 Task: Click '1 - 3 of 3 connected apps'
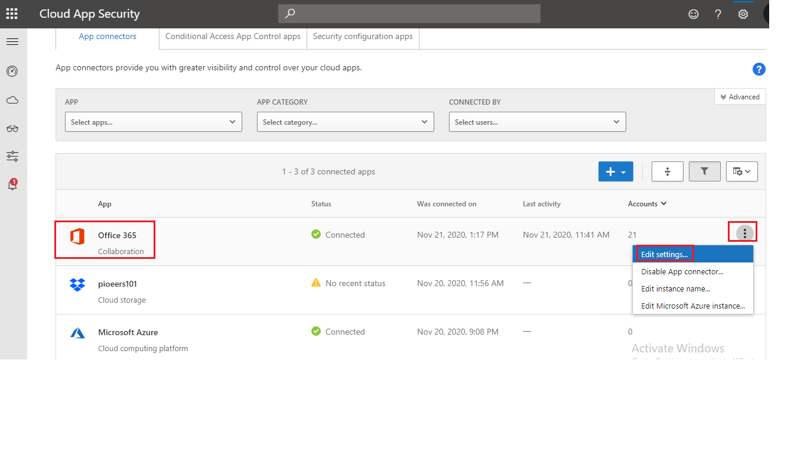(x=328, y=171)
